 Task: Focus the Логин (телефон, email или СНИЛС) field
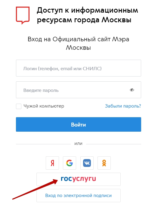(x=78, y=68)
